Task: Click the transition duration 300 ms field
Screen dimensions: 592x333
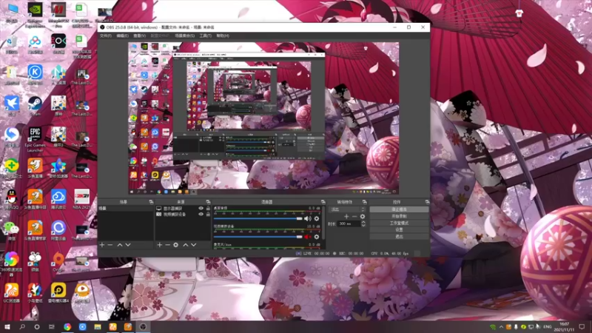Action: pos(349,224)
